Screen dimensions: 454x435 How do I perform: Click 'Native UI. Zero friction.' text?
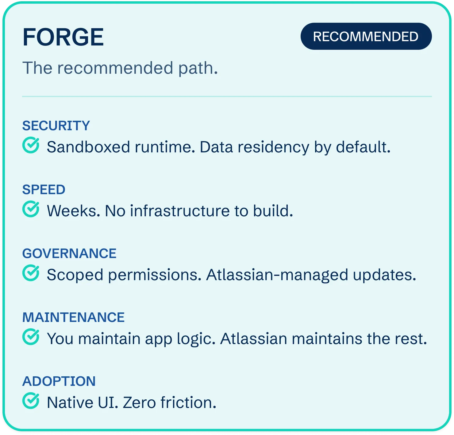132,403
